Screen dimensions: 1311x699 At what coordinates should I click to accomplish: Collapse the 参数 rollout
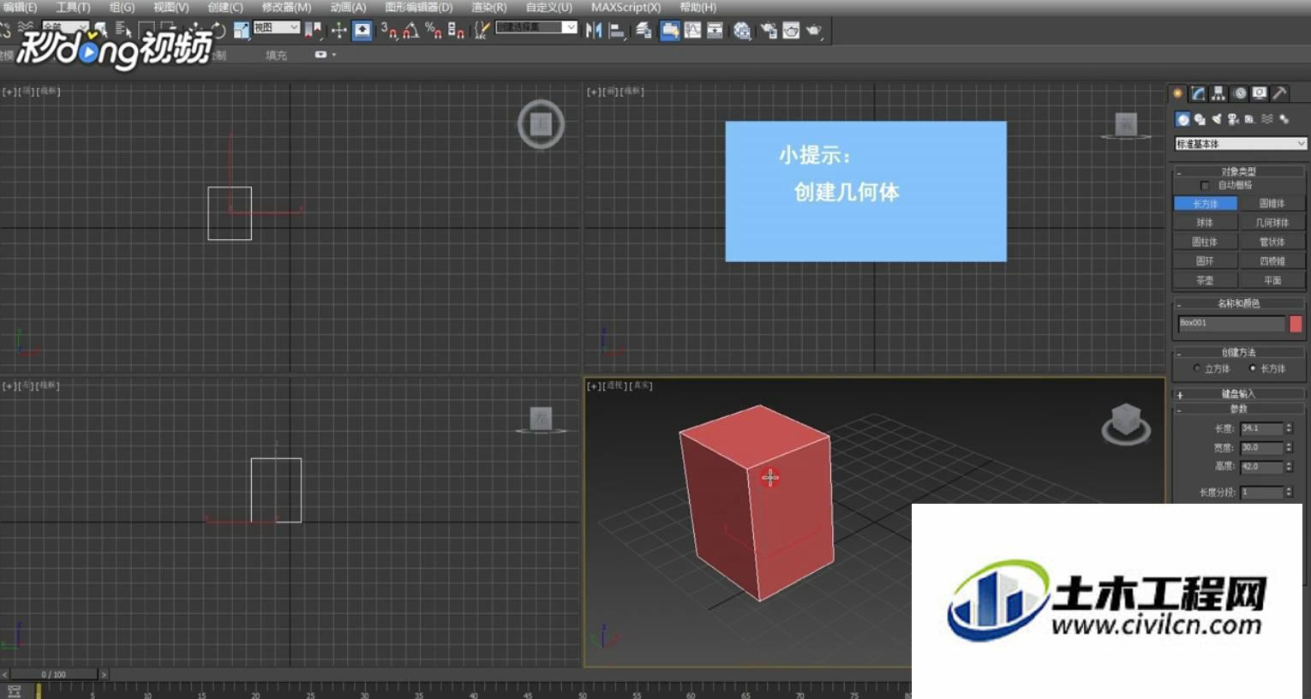pyautogui.click(x=1239, y=409)
